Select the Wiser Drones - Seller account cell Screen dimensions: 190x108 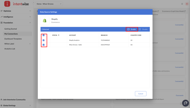click(75, 45)
